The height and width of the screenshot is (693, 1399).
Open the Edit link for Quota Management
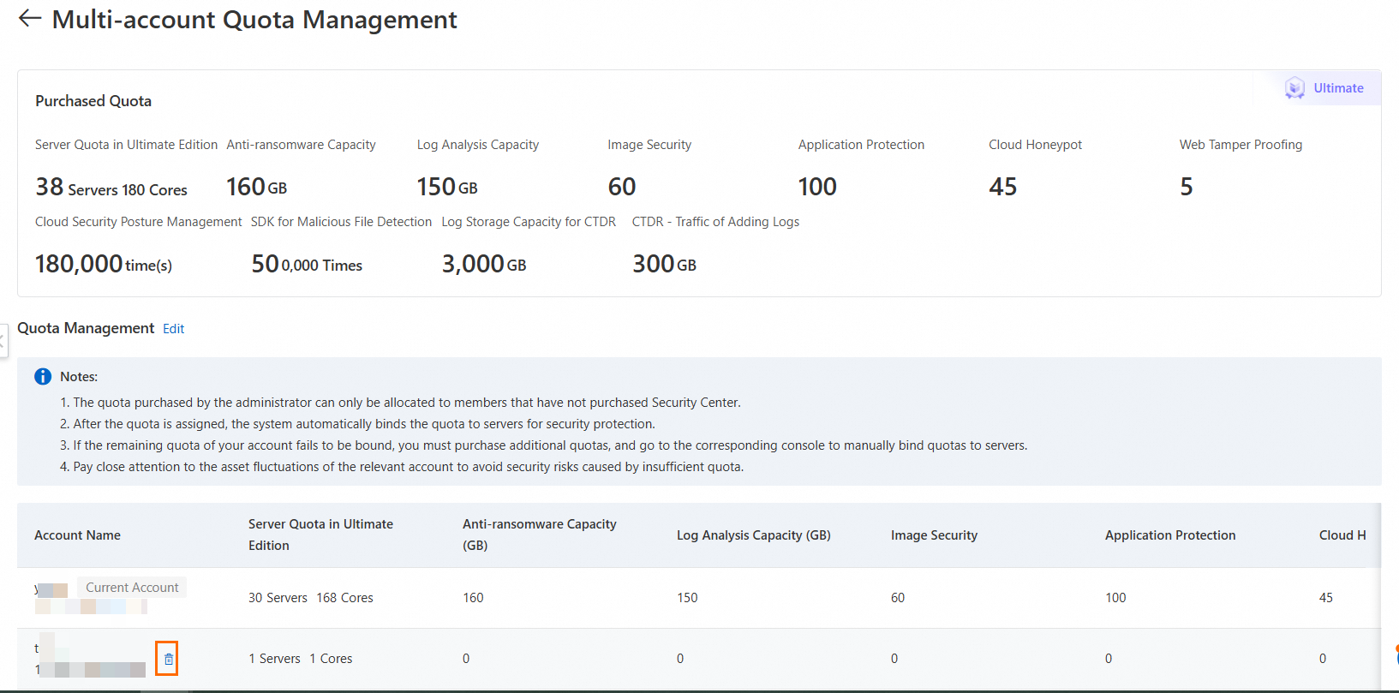tap(173, 329)
